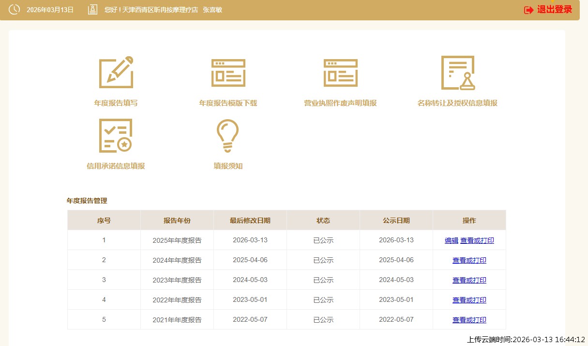Image resolution: width=588 pixels, height=346 pixels.
Task: Click the 年度报告填写 pencil icon
Action: [x=116, y=73]
